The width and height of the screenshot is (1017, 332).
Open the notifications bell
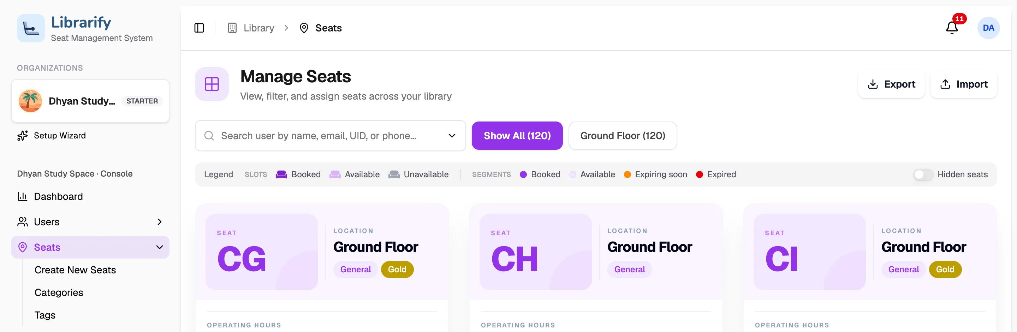[x=952, y=28]
